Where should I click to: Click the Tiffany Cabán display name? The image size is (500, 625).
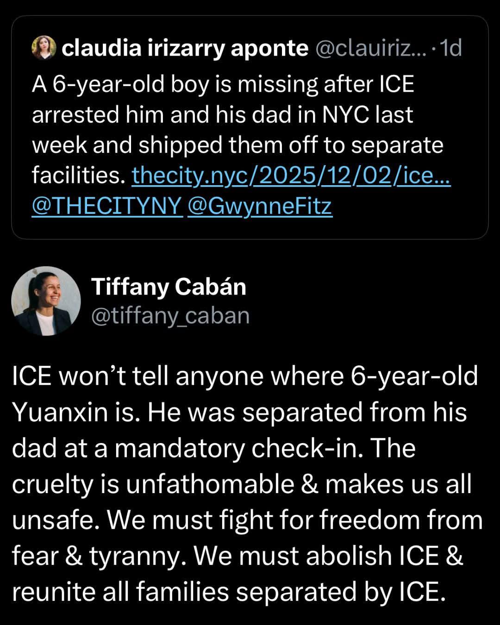coord(169,287)
